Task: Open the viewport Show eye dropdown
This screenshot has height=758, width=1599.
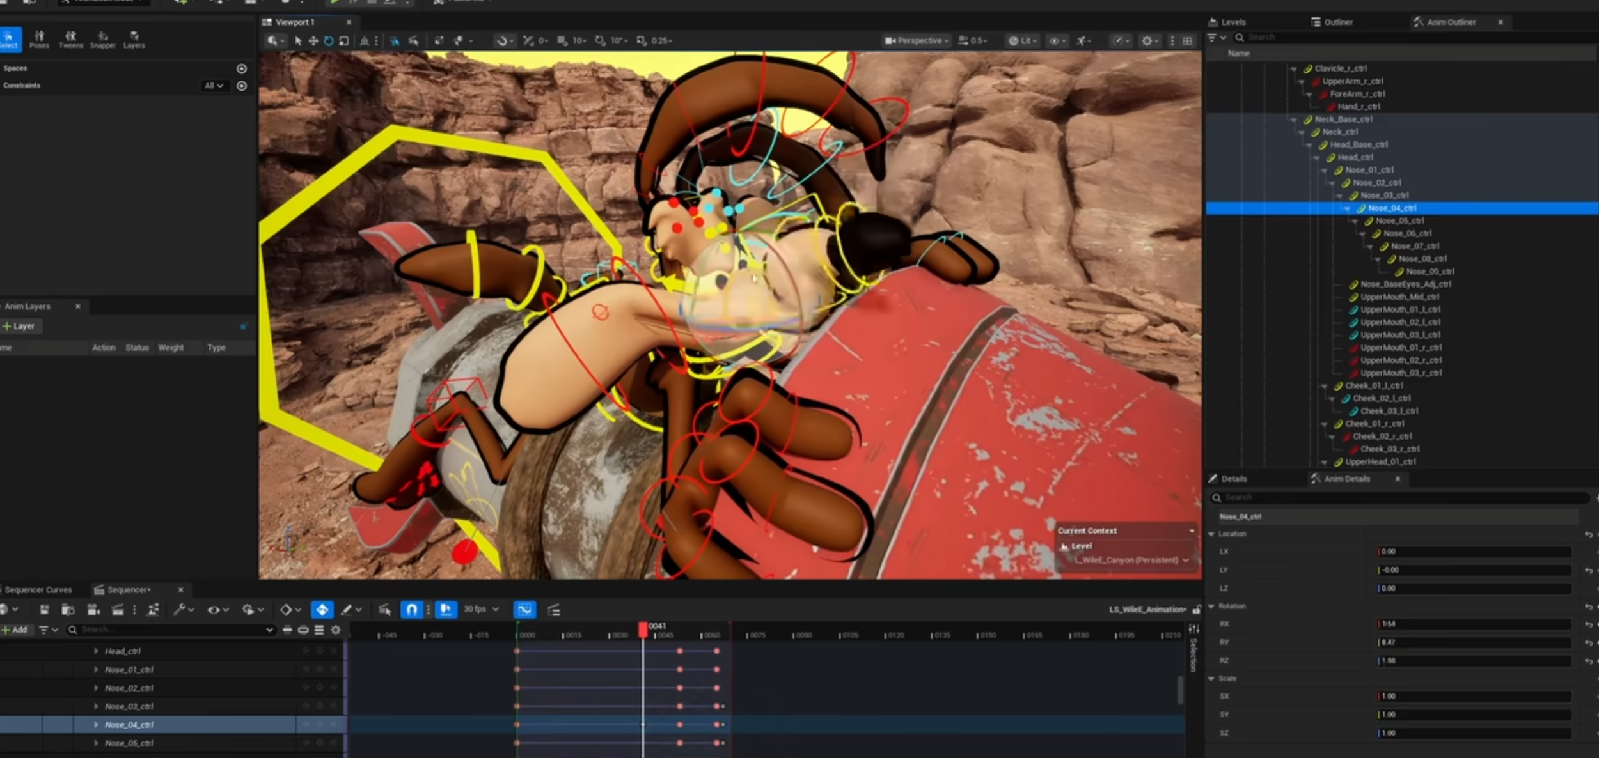Action: click(1057, 41)
